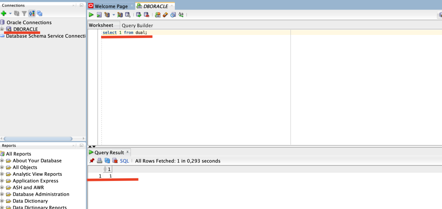Click the Run Script toolbar icon
The height and width of the screenshot is (209, 442).
[x=99, y=15]
